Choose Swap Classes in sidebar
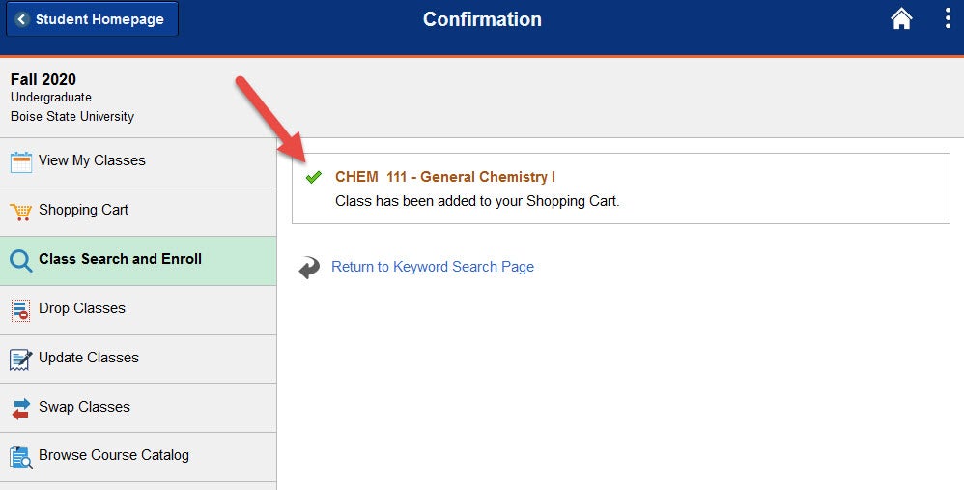The height and width of the screenshot is (490, 964). tap(138, 408)
